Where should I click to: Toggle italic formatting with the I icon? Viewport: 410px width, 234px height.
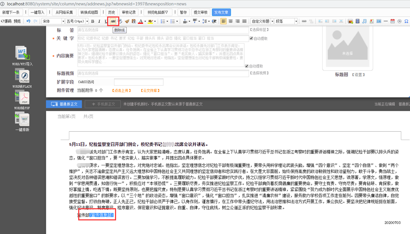point(99,21)
